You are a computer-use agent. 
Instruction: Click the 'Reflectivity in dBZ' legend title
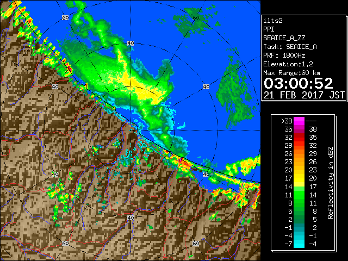330,183
